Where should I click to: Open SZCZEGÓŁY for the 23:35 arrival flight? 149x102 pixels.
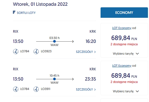click(x=86, y=89)
